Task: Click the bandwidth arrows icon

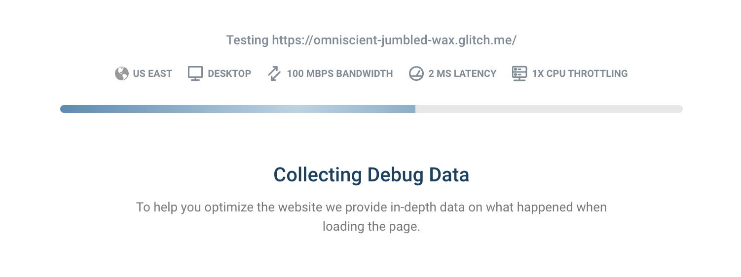Action: pos(274,73)
